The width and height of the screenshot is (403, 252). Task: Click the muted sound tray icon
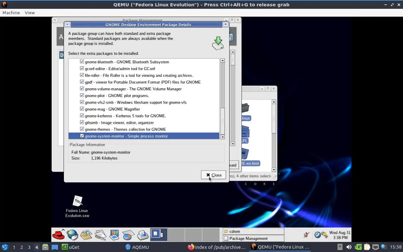pos(307,235)
